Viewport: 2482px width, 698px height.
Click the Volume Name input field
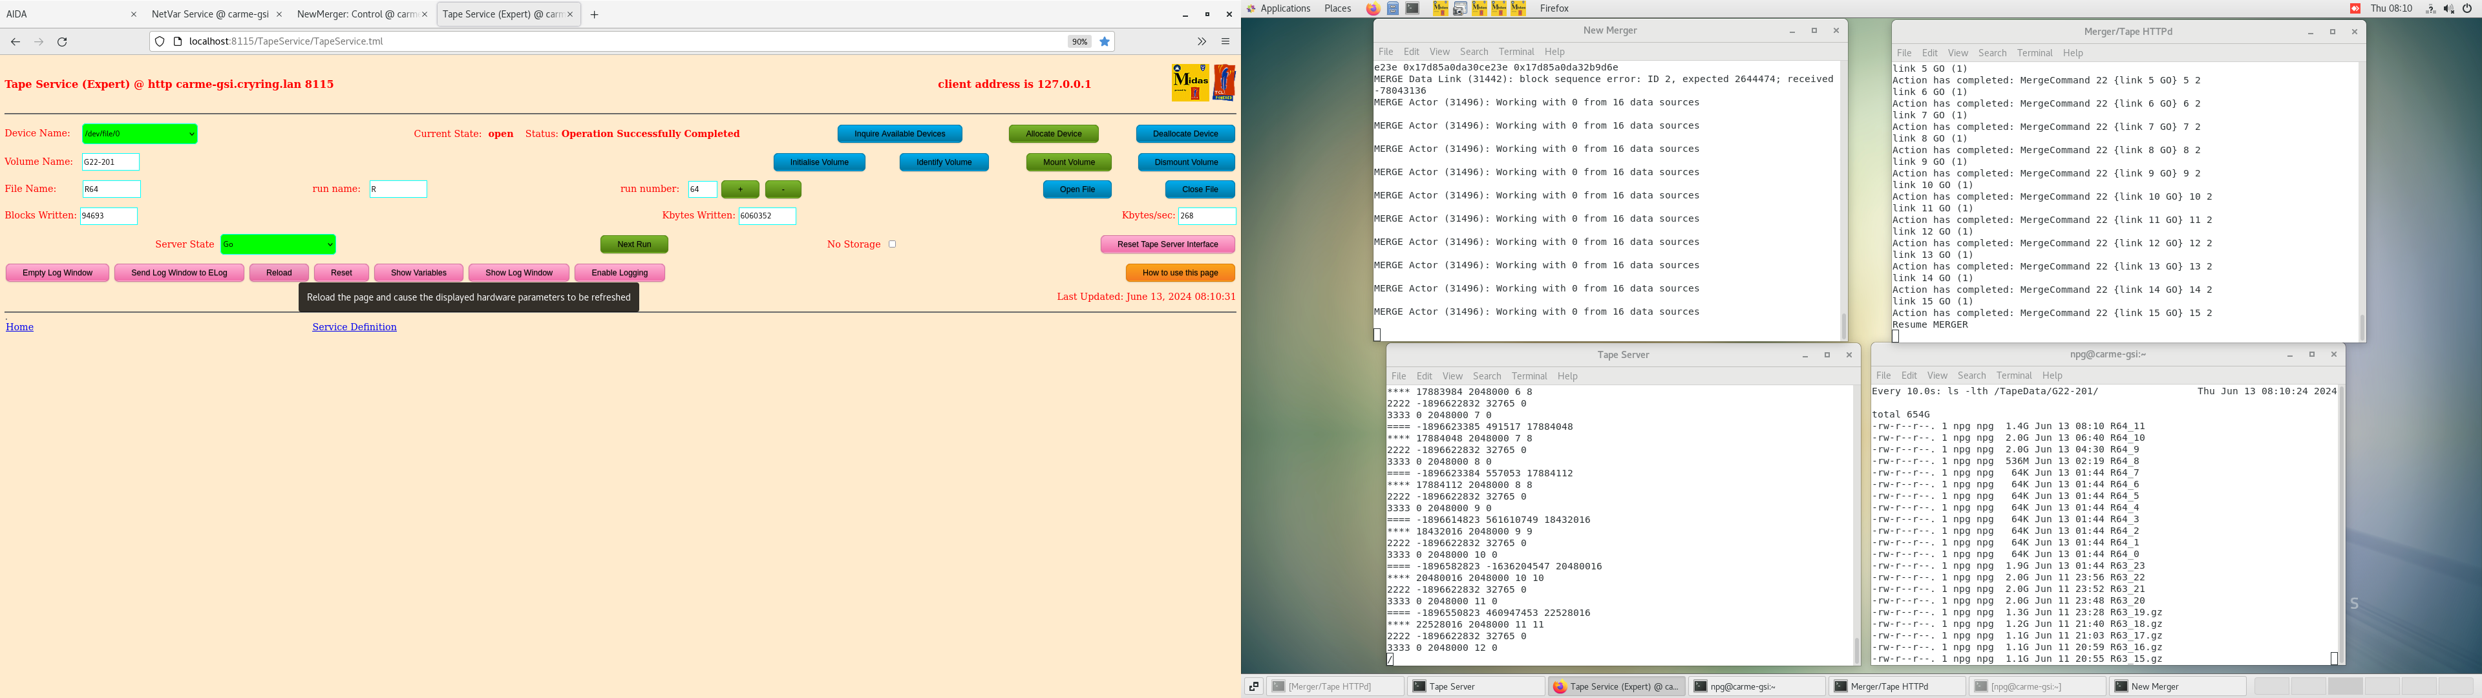[x=111, y=162]
